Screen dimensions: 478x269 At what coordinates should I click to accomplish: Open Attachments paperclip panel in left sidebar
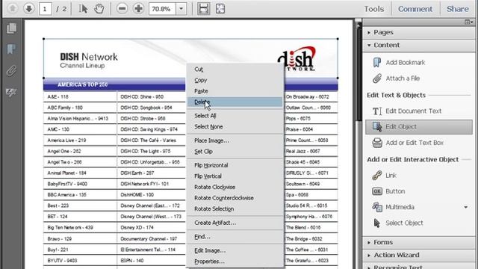pyautogui.click(x=12, y=71)
